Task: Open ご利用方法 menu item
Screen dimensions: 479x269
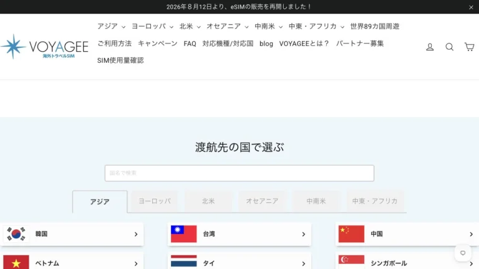Action: pyautogui.click(x=114, y=44)
